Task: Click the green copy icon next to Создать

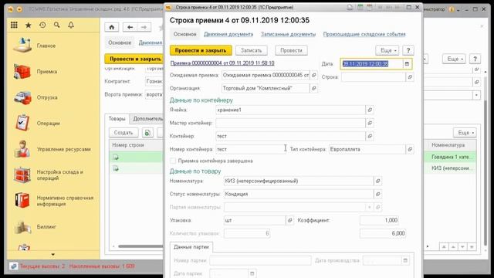Action: [147, 133]
